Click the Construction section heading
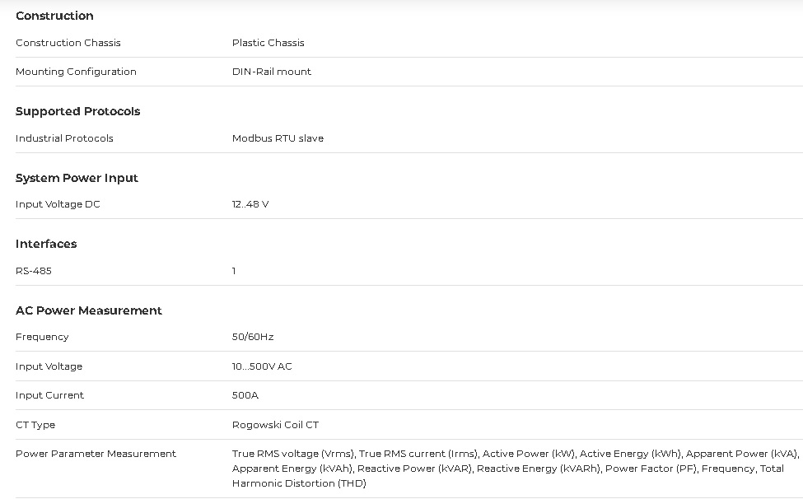The image size is (803, 499). click(54, 16)
